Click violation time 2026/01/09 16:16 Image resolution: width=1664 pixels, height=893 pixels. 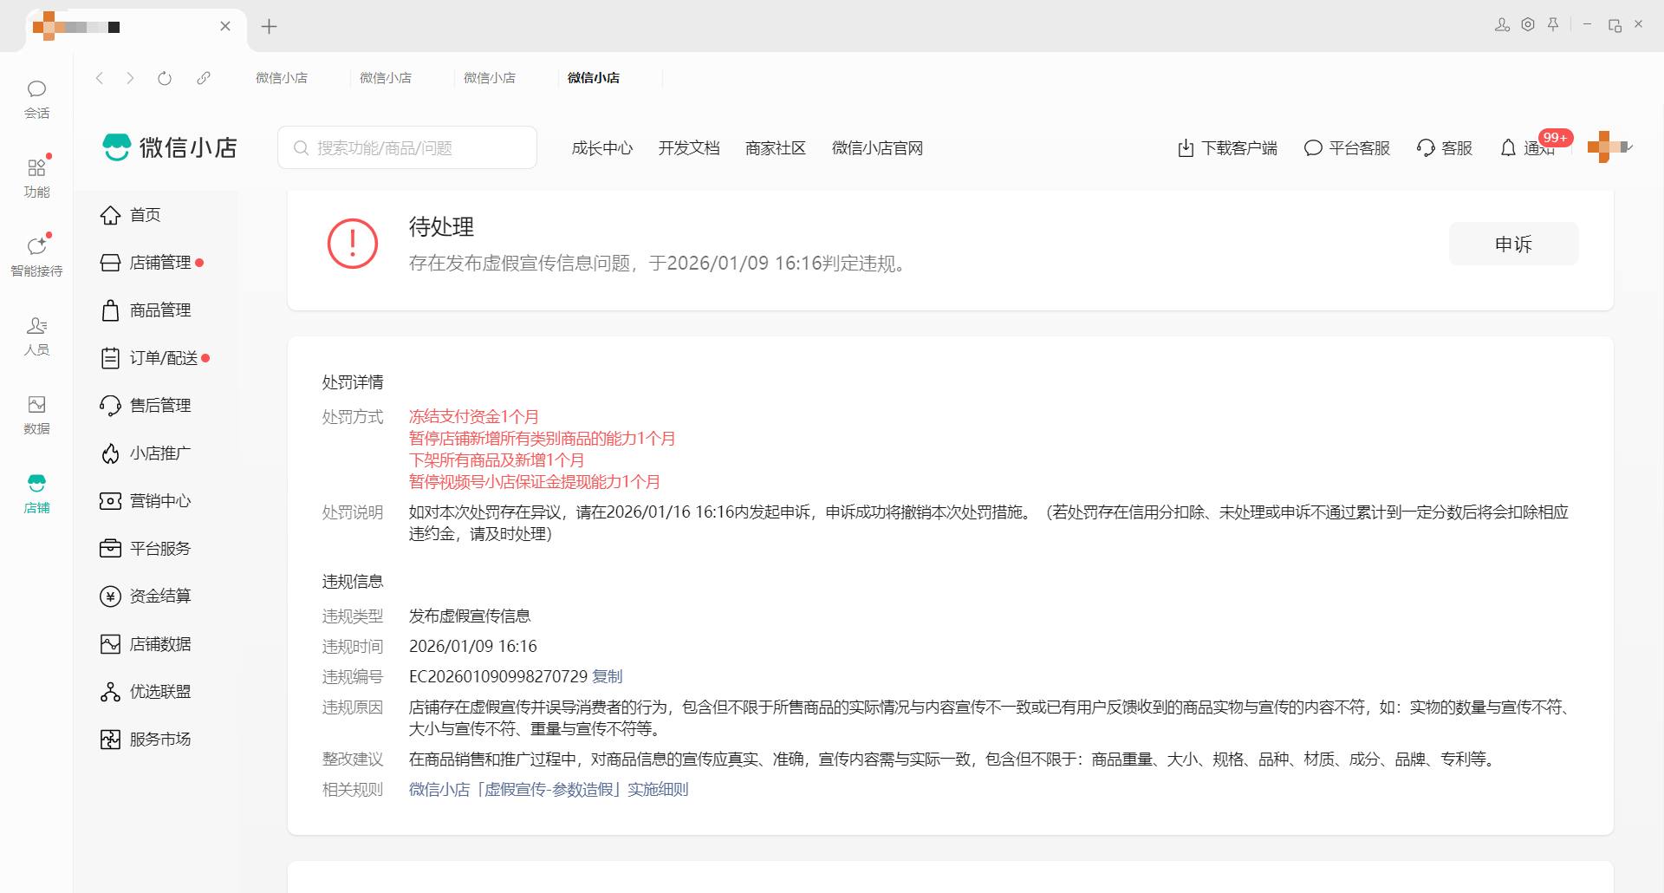(473, 647)
